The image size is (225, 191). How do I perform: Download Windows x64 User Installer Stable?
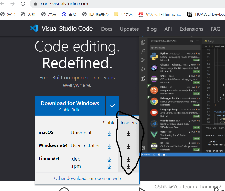109,146
